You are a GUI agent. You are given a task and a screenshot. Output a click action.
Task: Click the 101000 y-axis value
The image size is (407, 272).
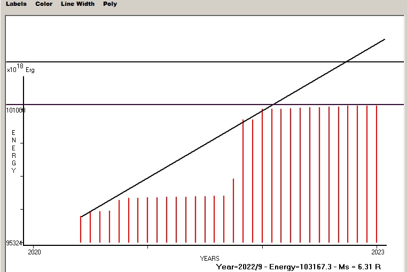(x=15, y=110)
